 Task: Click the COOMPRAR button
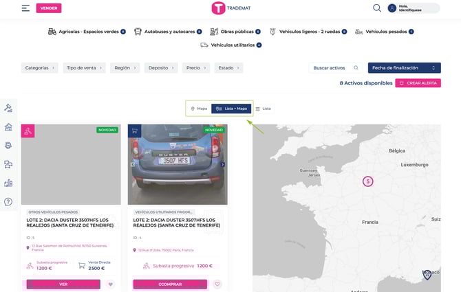pyautogui.click(x=170, y=284)
